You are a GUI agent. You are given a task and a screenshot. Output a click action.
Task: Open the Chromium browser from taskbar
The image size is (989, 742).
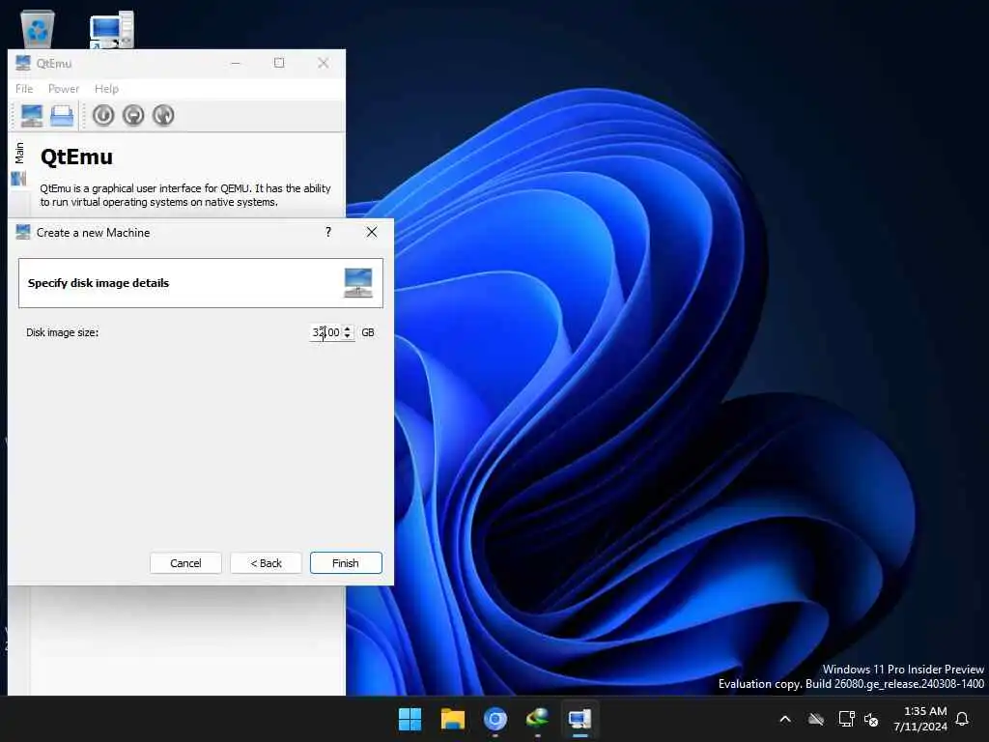point(495,719)
